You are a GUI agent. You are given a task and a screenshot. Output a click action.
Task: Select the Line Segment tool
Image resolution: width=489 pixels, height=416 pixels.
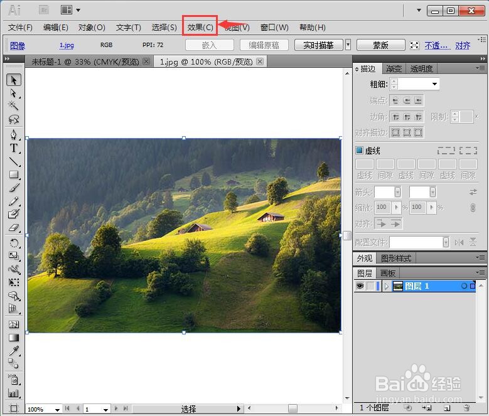coord(14,161)
